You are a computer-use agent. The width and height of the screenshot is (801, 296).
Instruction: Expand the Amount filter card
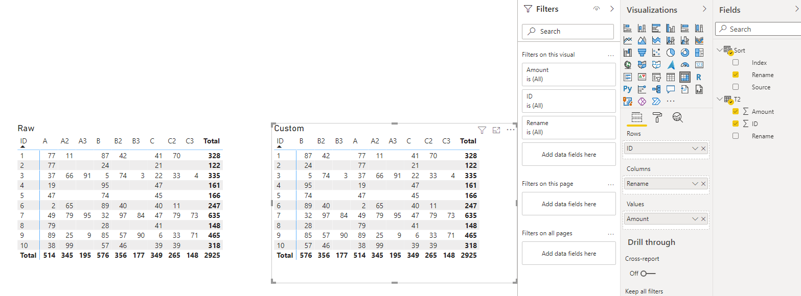pos(569,75)
